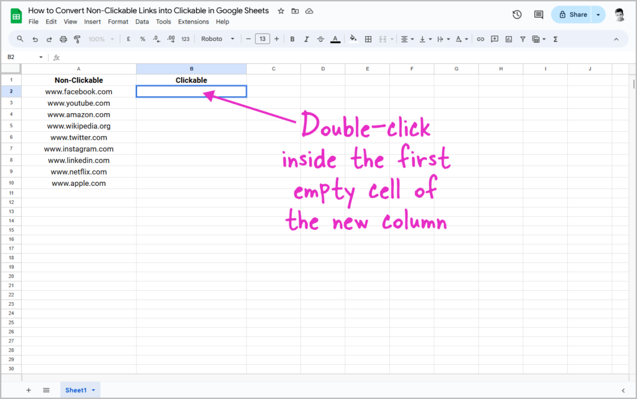Decrease font size with minus button
This screenshot has width=637, height=399.
pos(248,39)
